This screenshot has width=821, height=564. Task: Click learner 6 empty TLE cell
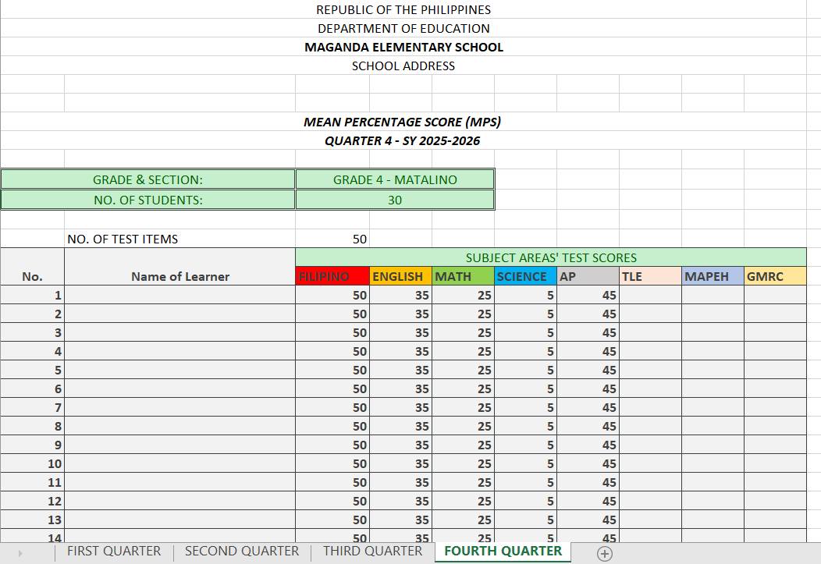click(650, 388)
